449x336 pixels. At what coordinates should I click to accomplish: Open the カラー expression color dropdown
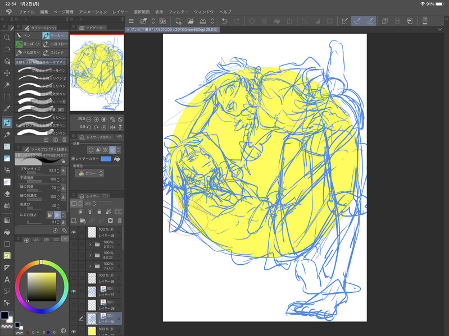89,173
